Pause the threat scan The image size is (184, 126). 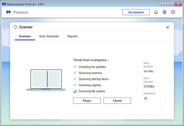click(x=87, y=101)
